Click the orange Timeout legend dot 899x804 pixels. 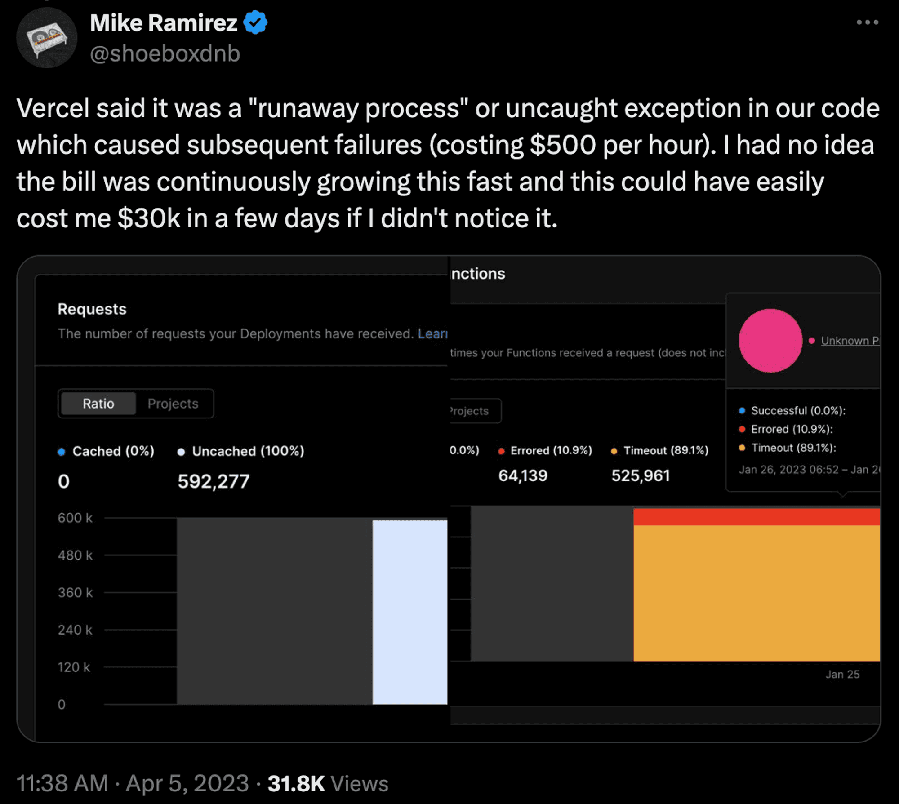pyautogui.click(x=614, y=451)
